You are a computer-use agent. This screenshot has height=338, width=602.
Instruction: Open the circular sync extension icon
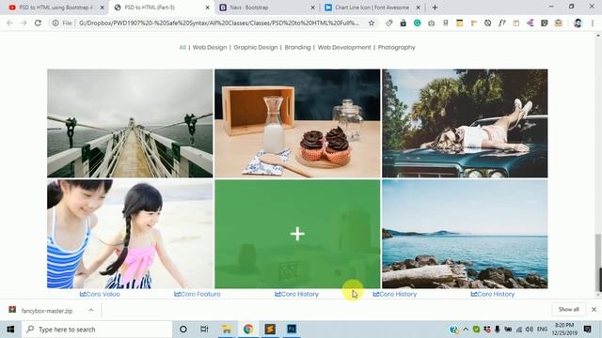click(x=487, y=23)
